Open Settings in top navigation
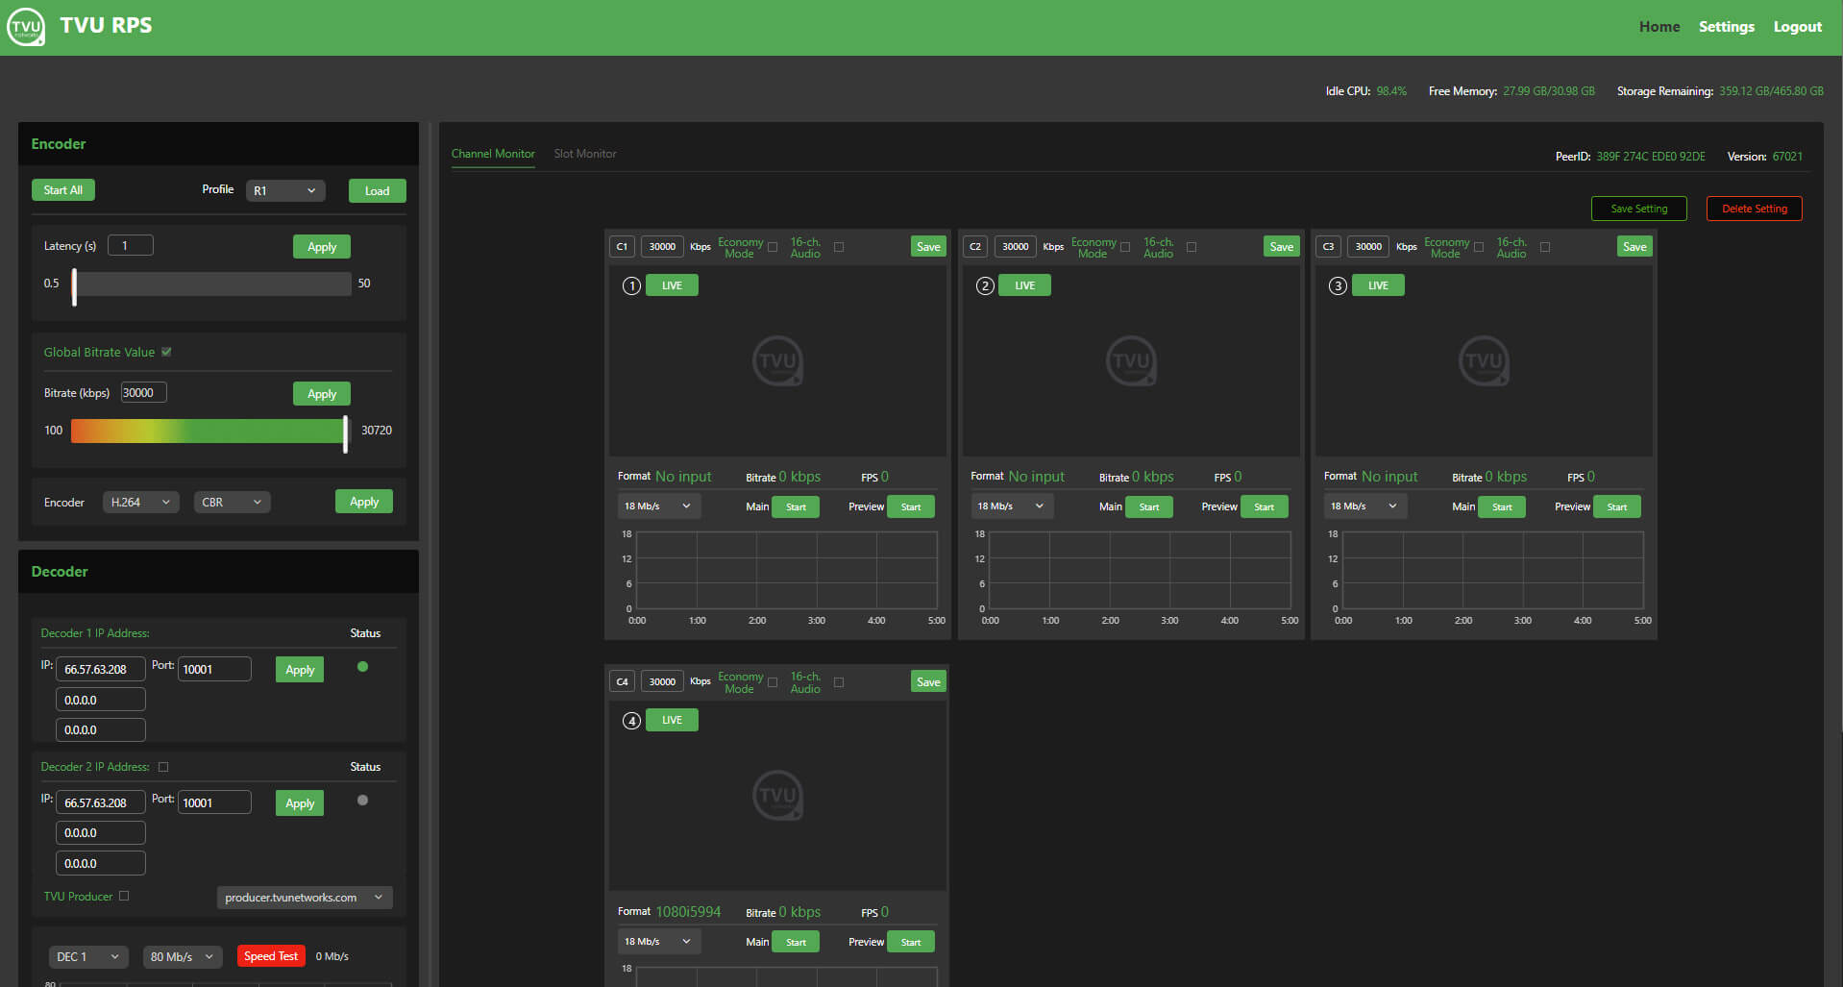Screen dimensions: 1843x987 tap(1727, 27)
